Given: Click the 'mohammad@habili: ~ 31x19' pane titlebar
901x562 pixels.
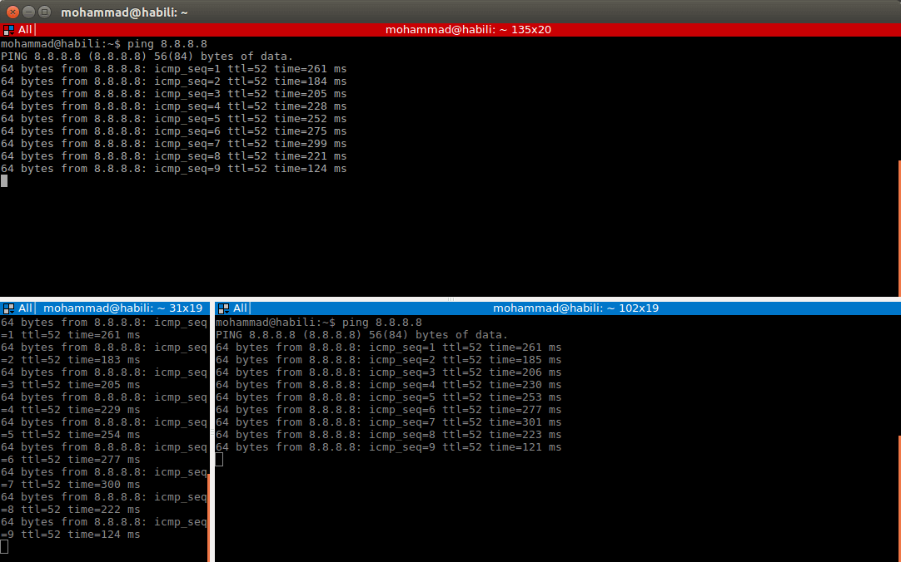Looking at the screenshot, I should [x=122, y=308].
